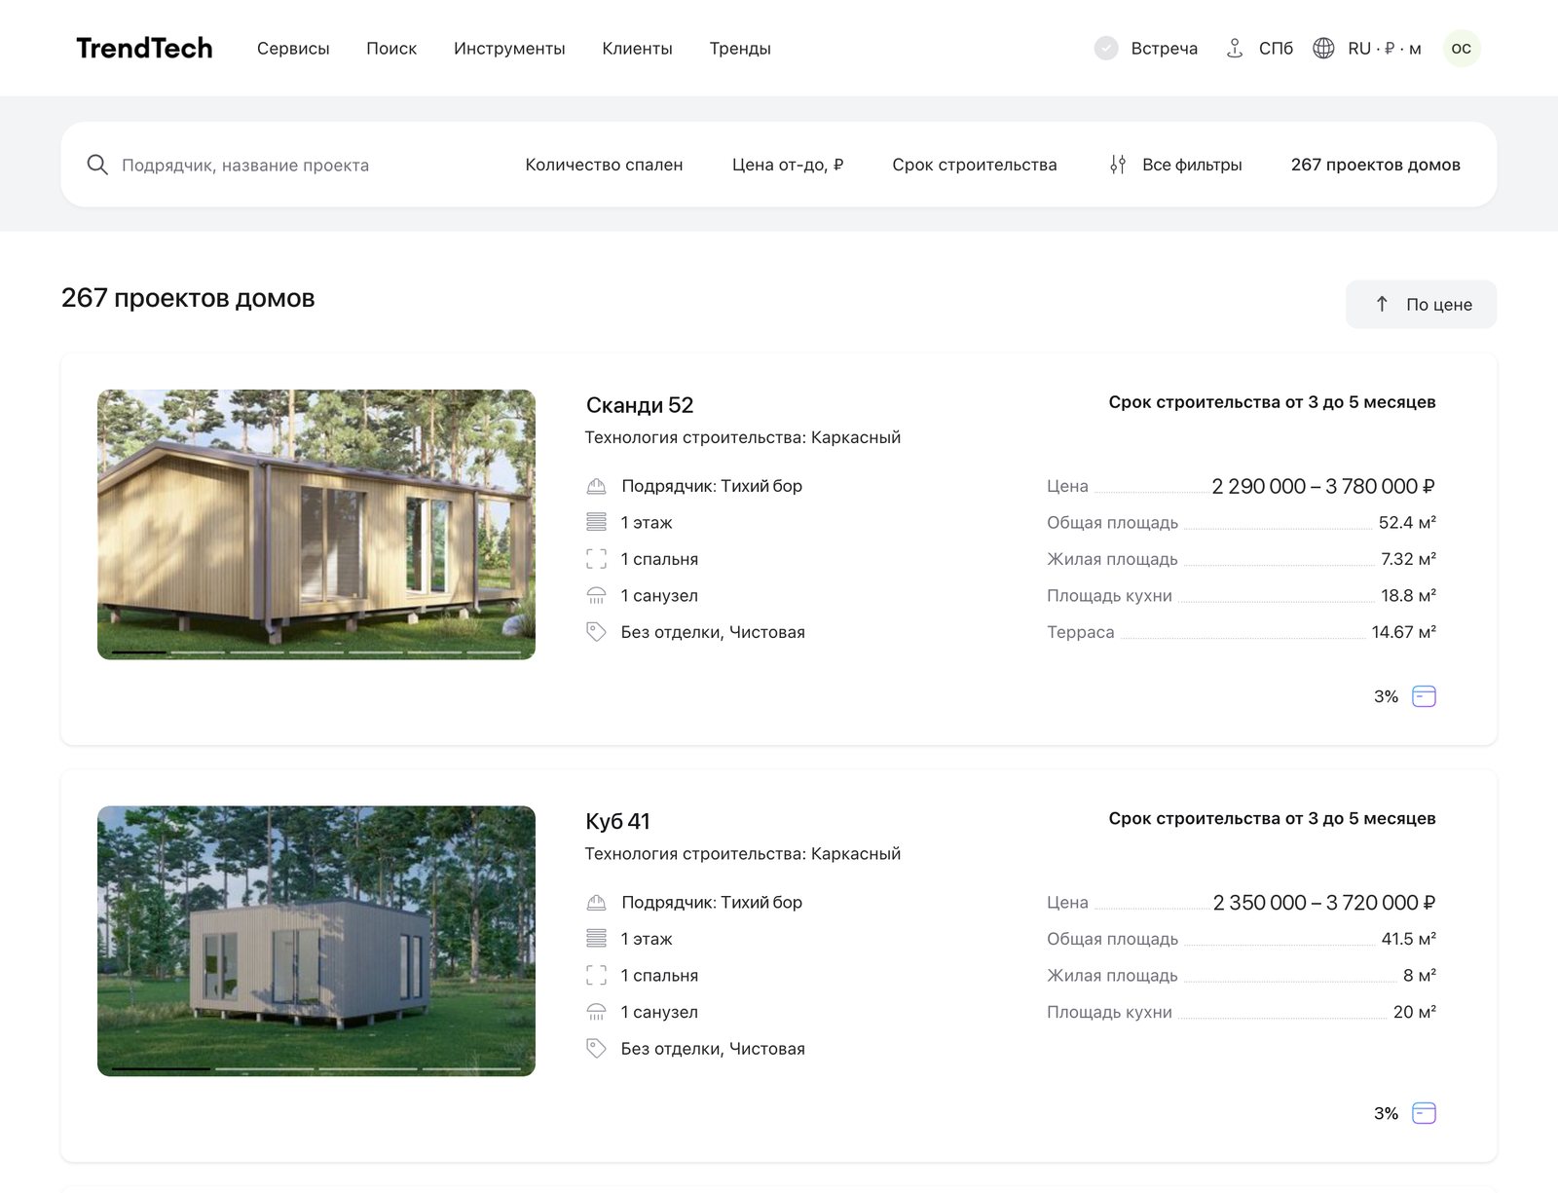The image size is (1558, 1193).
Task: Go to Клиенты section
Action: pos(637,49)
